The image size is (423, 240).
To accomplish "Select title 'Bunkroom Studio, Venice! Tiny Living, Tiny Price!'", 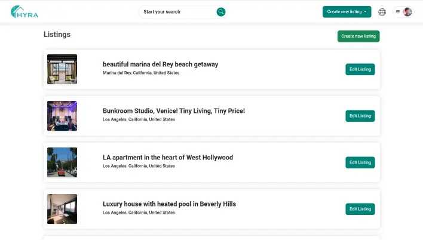I will pyautogui.click(x=174, y=111).
